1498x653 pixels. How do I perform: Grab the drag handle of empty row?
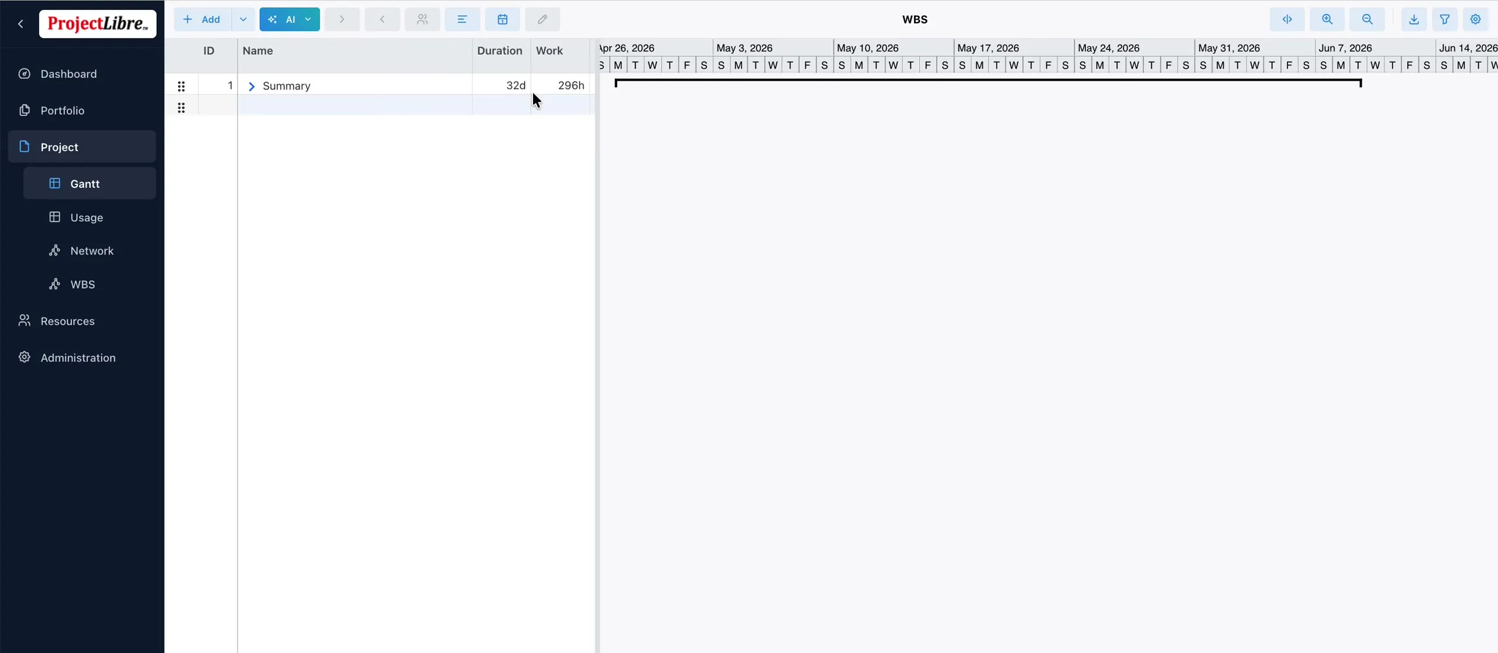pos(181,108)
